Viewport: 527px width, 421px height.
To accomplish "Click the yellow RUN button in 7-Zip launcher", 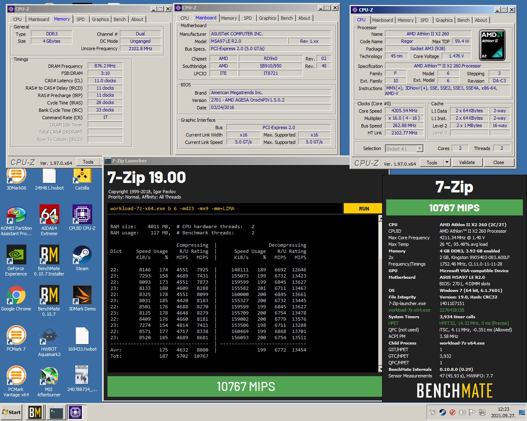I will [x=364, y=208].
